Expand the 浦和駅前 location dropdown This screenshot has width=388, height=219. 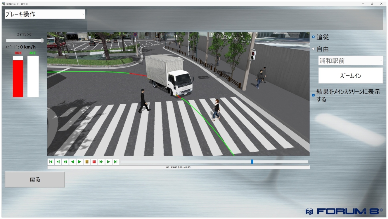pos(350,61)
